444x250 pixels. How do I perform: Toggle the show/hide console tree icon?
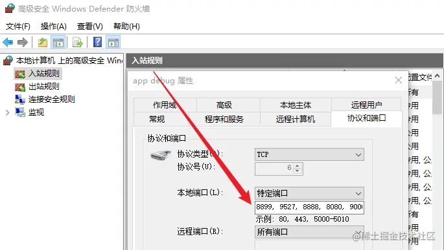(58, 43)
